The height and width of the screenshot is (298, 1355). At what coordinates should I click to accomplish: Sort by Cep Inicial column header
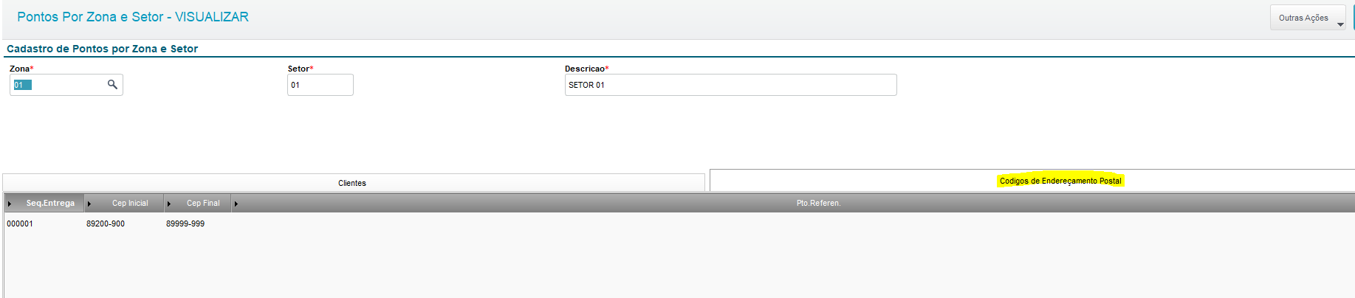[x=130, y=203]
